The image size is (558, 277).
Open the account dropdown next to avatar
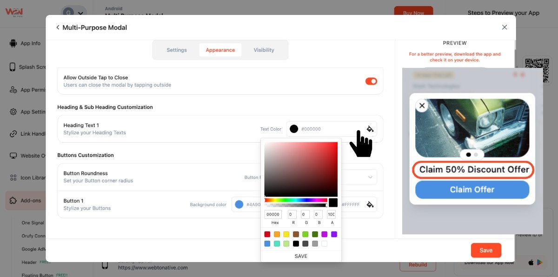[x=81, y=13]
